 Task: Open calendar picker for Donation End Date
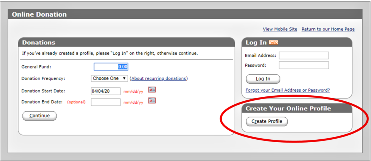(x=152, y=101)
